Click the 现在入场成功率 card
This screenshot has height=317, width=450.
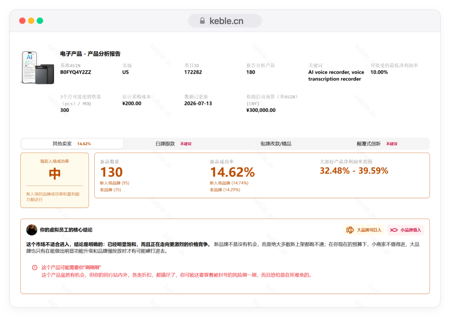[55, 180]
